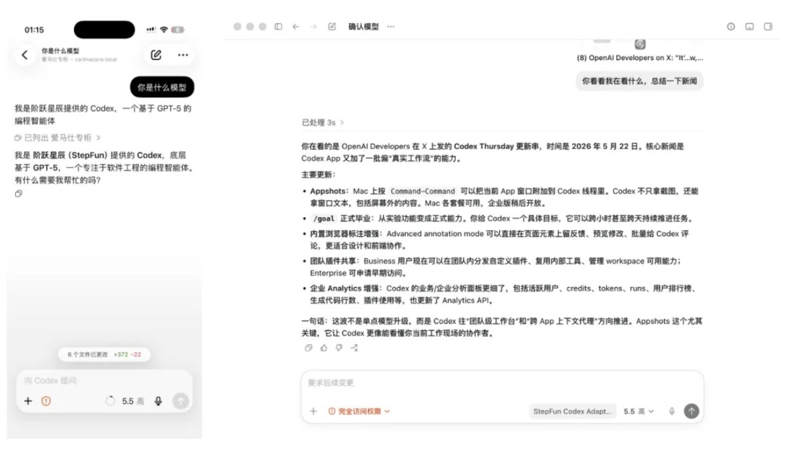785x454 pixels.
Task: Click the new thread edit icon in desktop toolbar
Action: coord(332,27)
